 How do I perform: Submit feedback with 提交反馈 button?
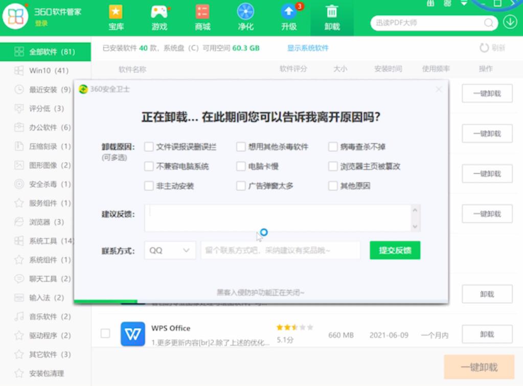395,250
